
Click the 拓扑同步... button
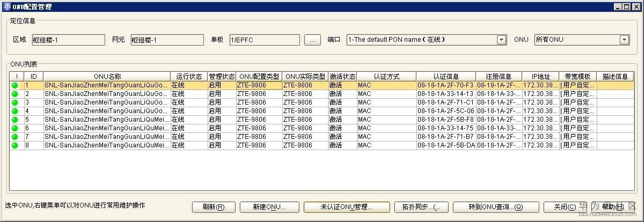(x=421, y=207)
